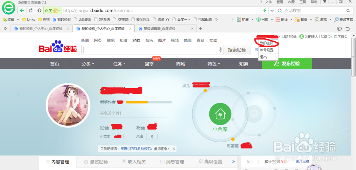
Task: Open the XP系统 bookmark
Action: click(x=102, y=20)
